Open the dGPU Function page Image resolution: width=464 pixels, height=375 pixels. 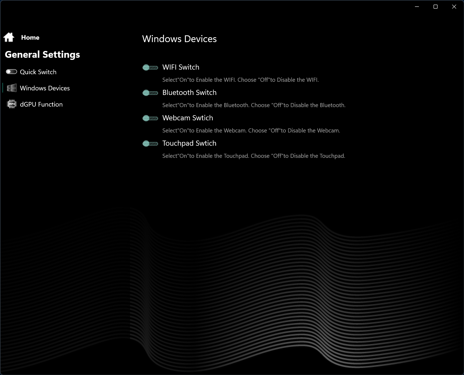[41, 104]
